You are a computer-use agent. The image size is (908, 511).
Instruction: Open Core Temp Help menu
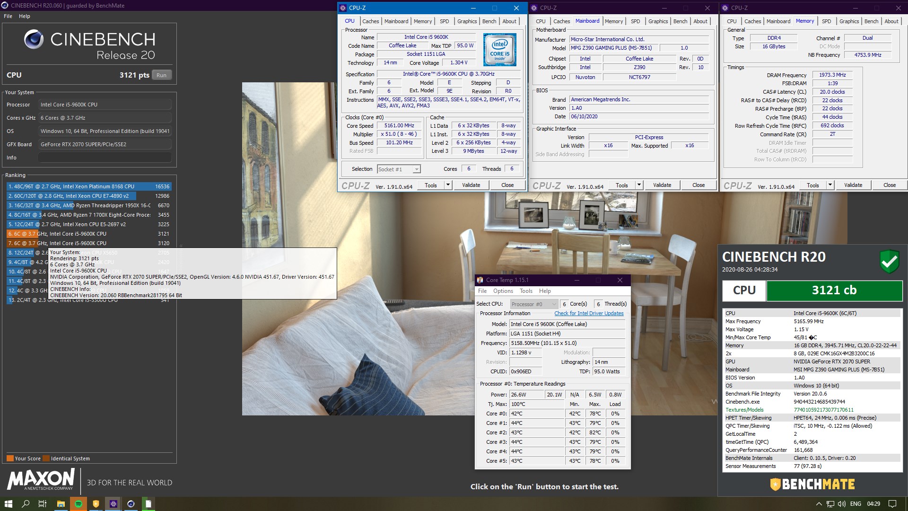[545, 291]
